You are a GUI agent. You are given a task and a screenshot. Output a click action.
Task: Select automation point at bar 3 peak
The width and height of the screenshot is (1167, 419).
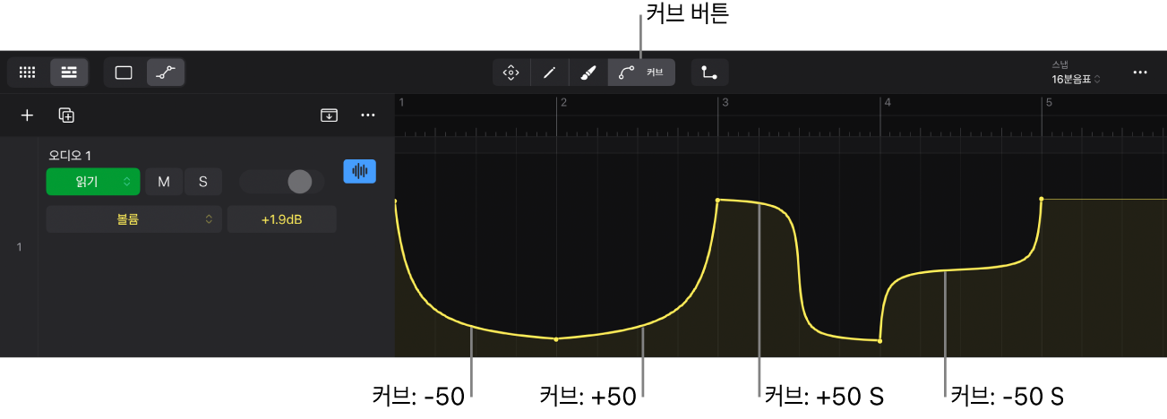[717, 201]
